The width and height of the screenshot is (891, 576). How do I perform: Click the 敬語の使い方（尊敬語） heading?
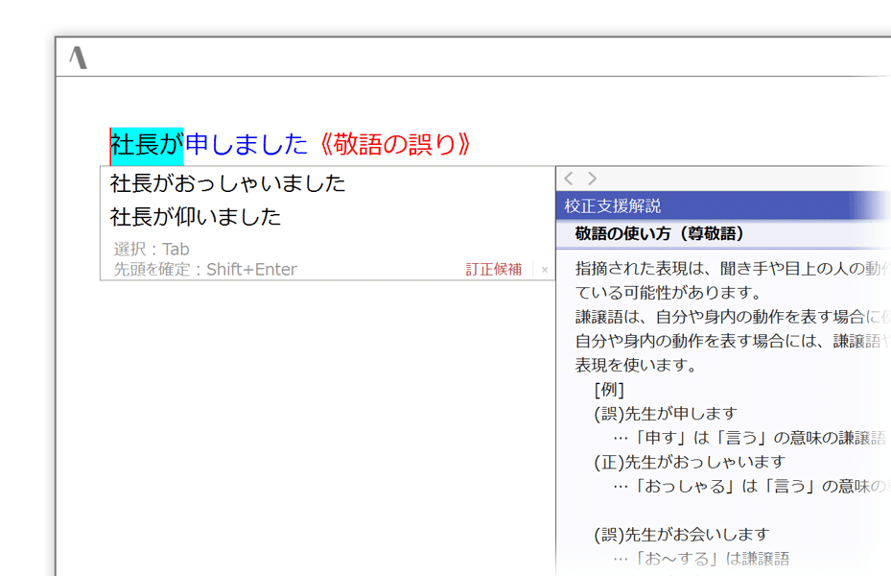click(x=660, y=233)
